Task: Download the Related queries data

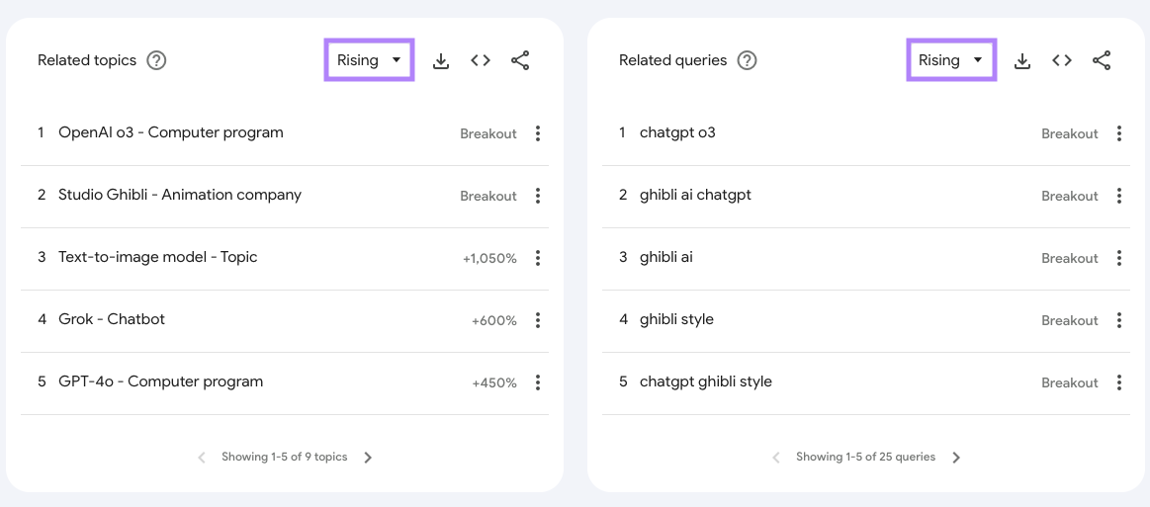Action: coord(1022,61)
